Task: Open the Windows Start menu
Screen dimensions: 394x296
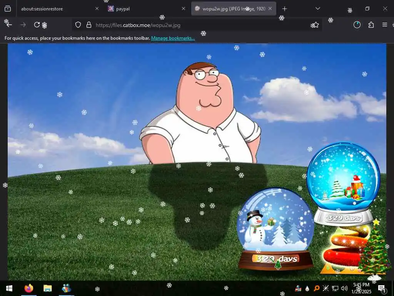Action: [9, 288]
